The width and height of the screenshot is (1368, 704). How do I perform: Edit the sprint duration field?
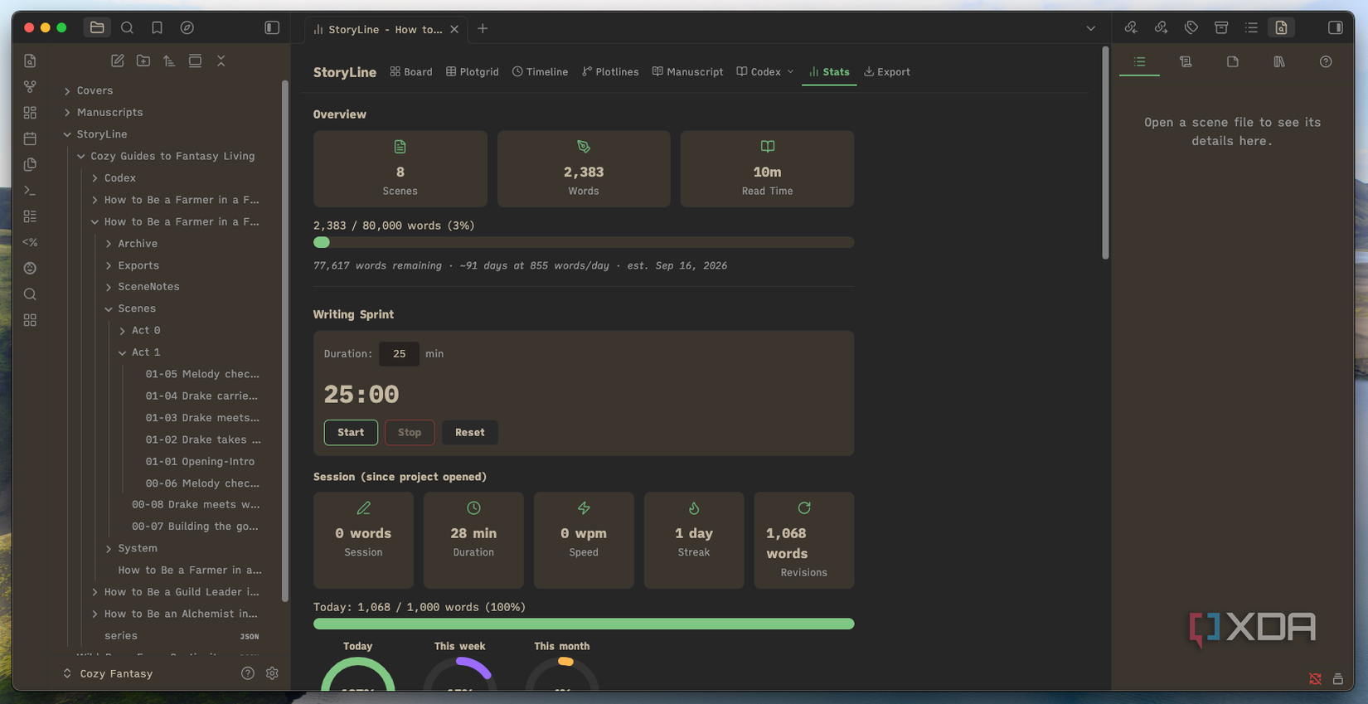click(399, 353)
